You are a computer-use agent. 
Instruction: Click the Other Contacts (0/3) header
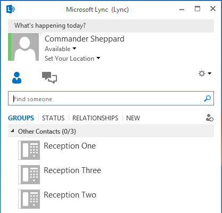pyautogui.click(x=111, y=131)
